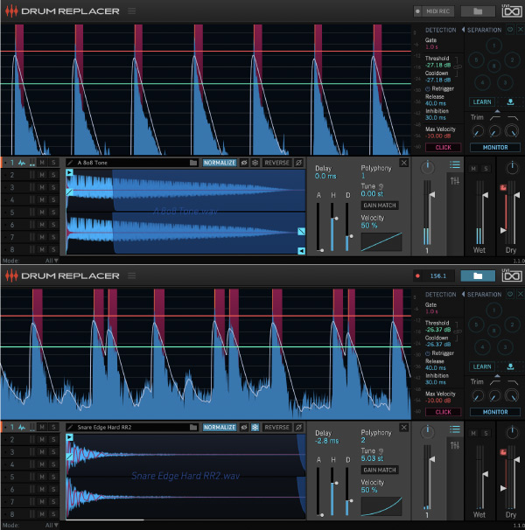
Task: Click GAIN MATCH below 5.03 st
Action: coord(380,470)
